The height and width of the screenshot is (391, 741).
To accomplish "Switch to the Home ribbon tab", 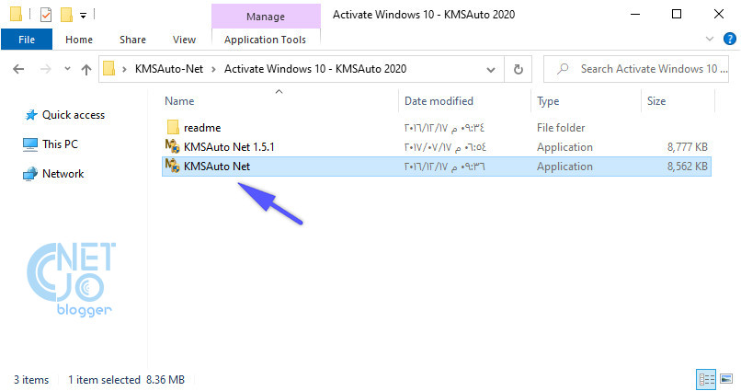I will pyautogui.click(x=79, y=40).
